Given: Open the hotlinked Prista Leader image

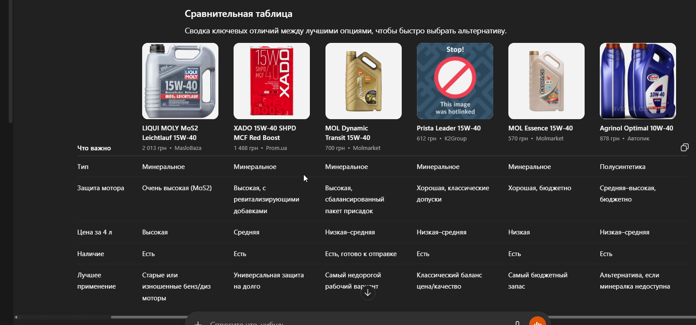Looking at the screenshot, I should click(455, 81).
